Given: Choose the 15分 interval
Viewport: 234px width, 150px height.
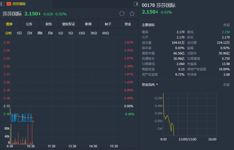Looking at the screenshot, I should (82, 33).
